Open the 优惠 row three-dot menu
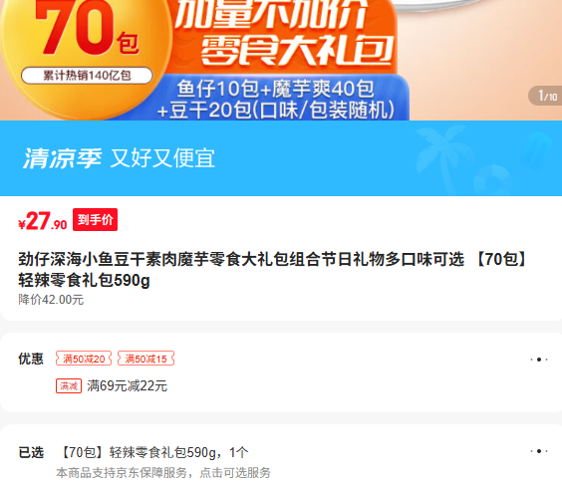Screen dimensions: 562x488 (539, 360)
